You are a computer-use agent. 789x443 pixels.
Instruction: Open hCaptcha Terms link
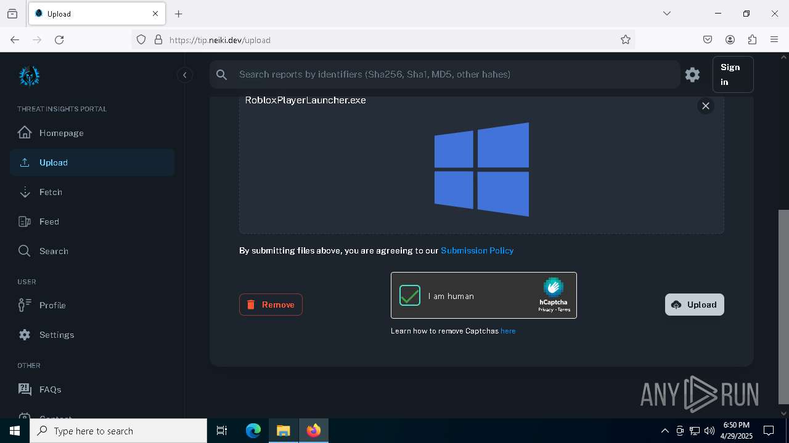coord(564,309)
